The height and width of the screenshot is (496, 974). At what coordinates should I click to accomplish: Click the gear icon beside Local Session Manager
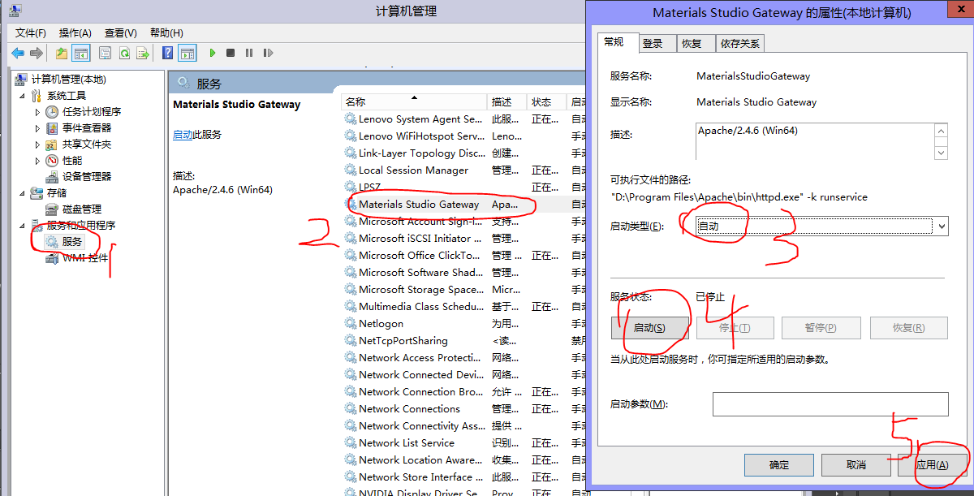coord(351,170)
